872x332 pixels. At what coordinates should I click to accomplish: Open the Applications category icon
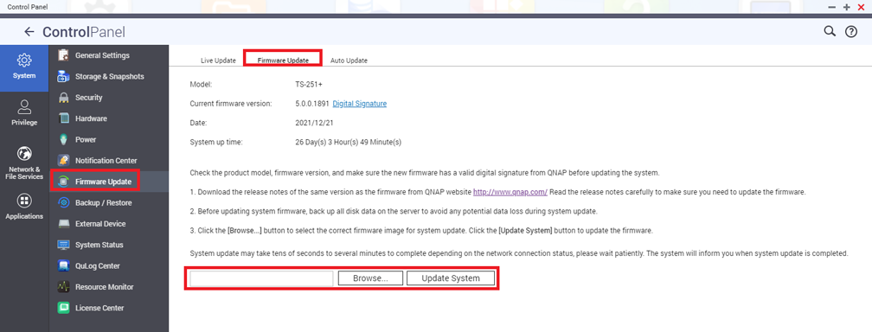[x=24, y=201]
